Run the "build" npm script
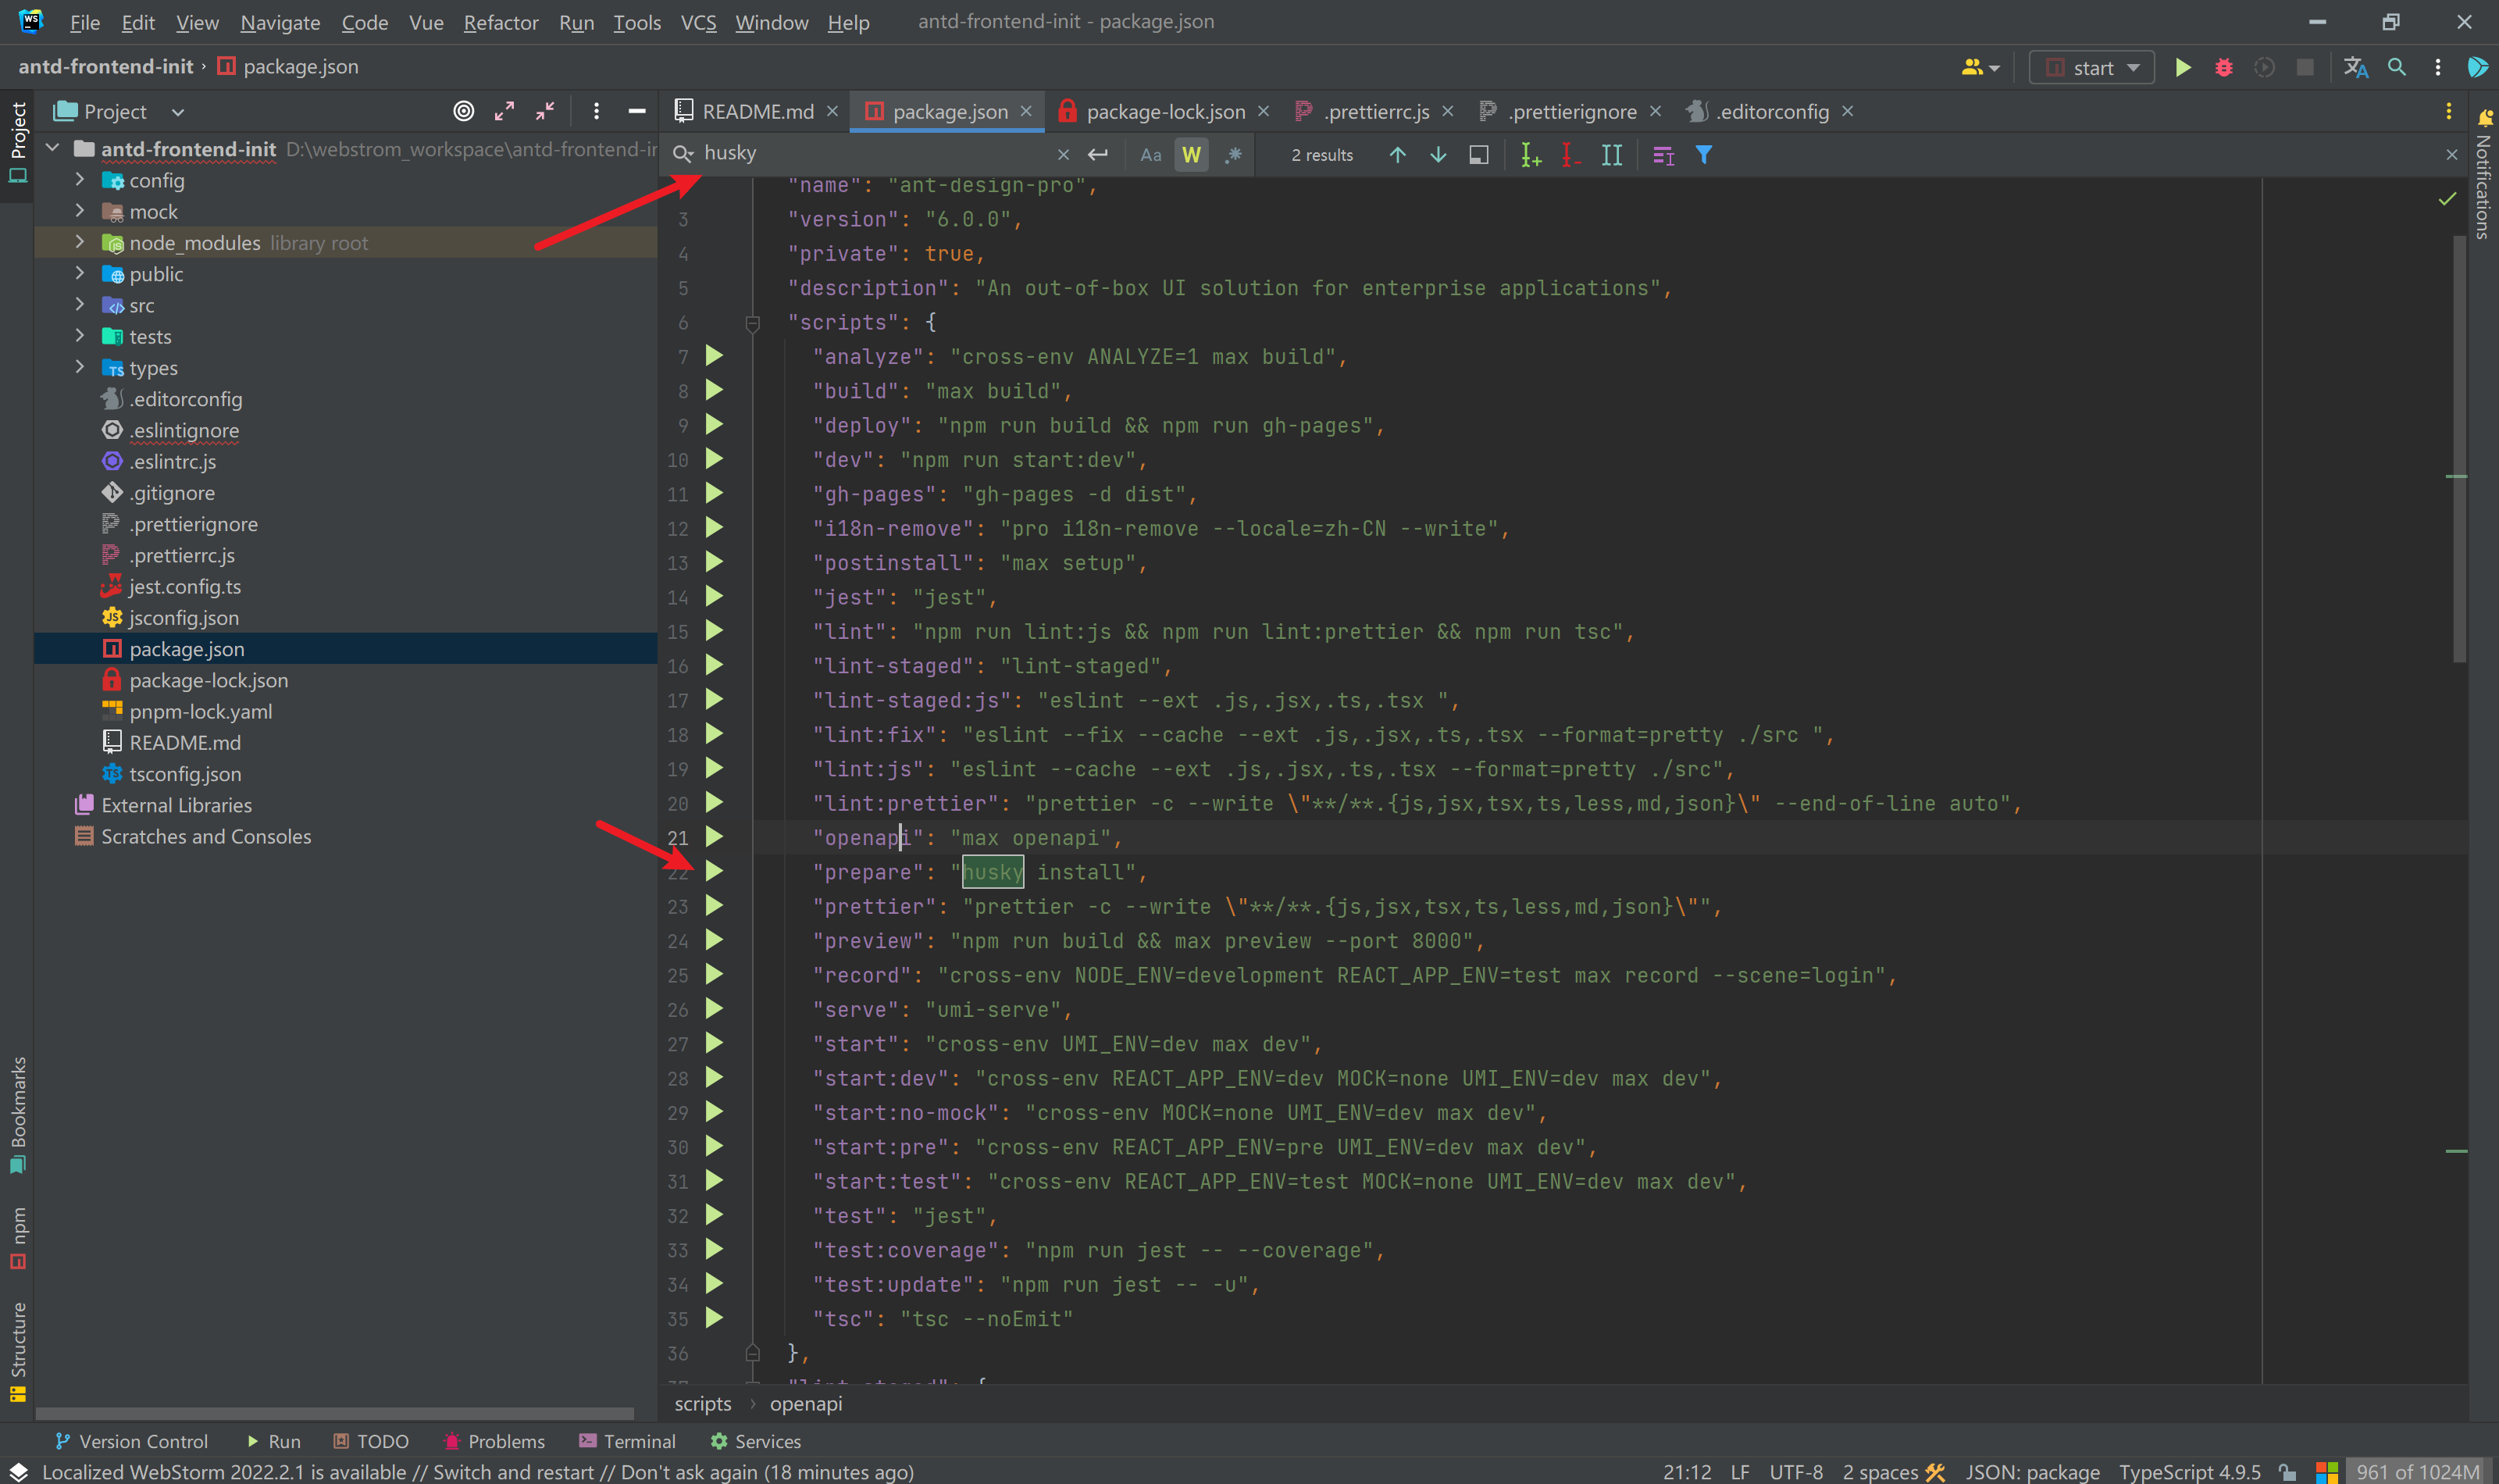 pos(715,390)
